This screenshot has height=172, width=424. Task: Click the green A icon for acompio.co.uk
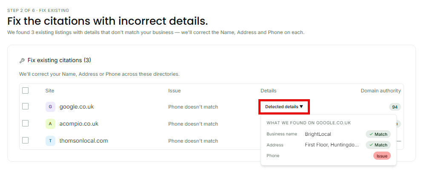[50, 124]
